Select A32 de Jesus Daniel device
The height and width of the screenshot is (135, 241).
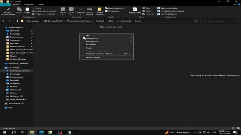pyautogui.click(x=19, y=71)
